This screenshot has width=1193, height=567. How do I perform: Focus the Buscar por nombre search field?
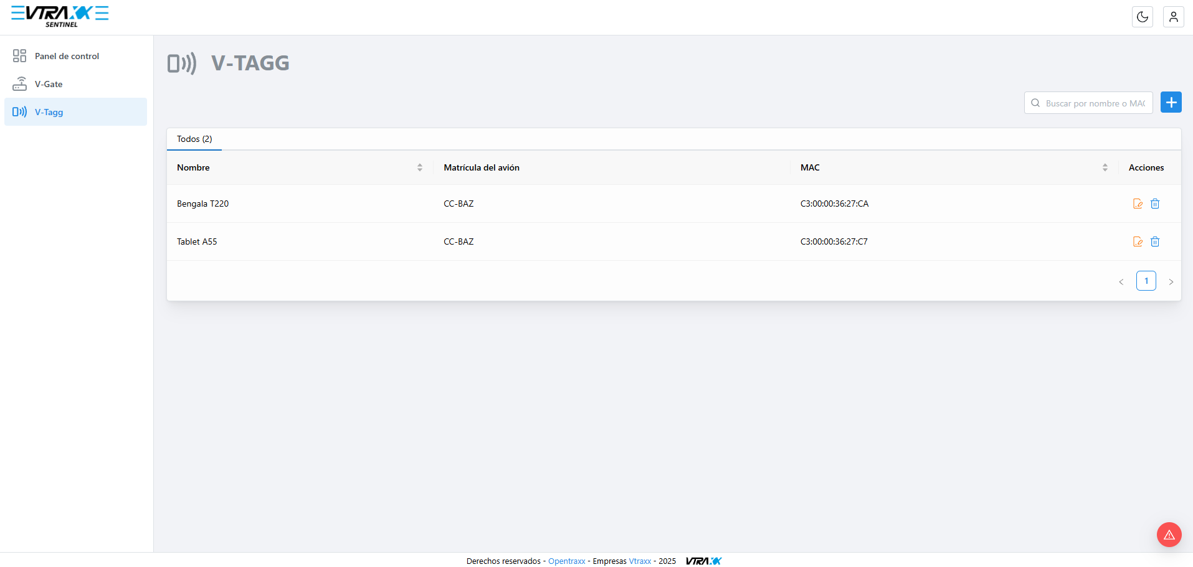click(1088, 103)
